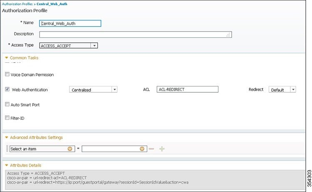Click the url-redirect-acl=ACL-REDIRECT detail line

(47, 178)
